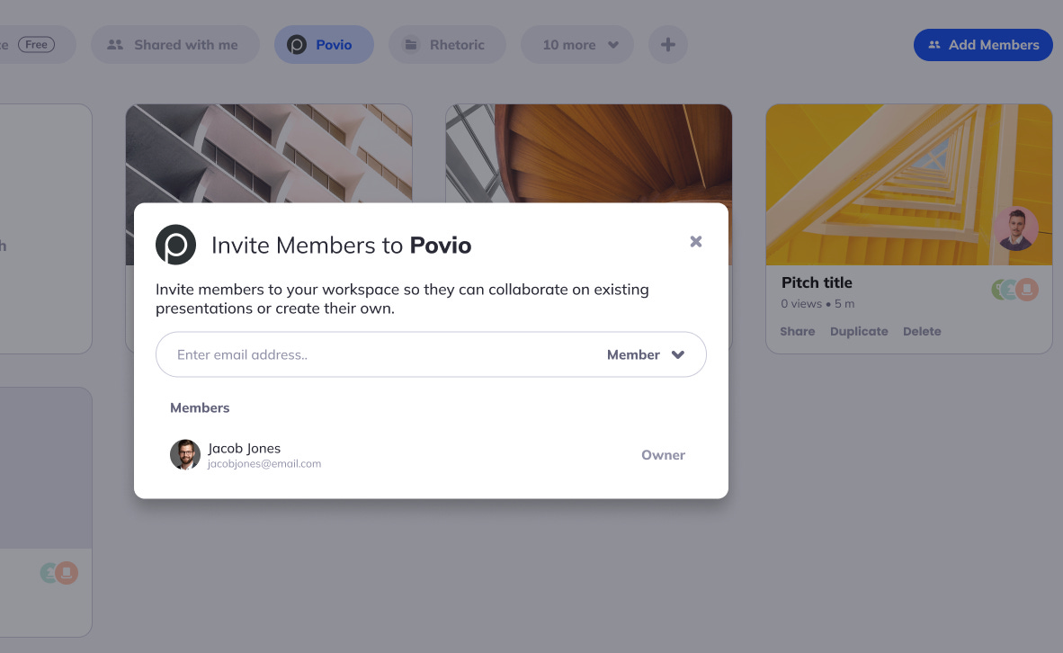This screenshot has height=653, width=1063.
Task: Open the wooden spiral staircase thumbnail
Action: click(588, 153)
